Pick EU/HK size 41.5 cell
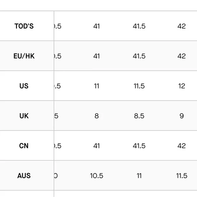Image resolution: width=197 pixels, height=197 pixels. coord(139,56)
